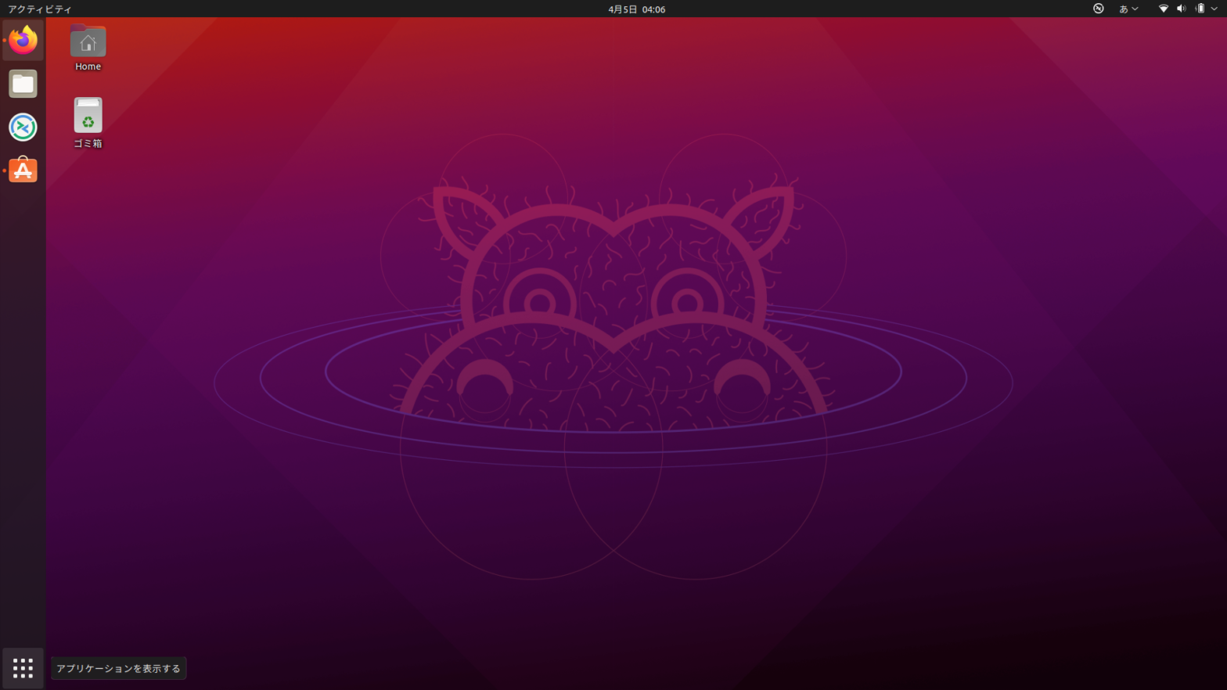Expand the system menu arrow at the top right
The height and width of the screenshot is (690, 1227).
[1214, 9]
